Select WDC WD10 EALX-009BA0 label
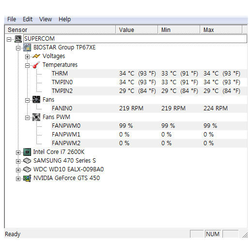Image resolution: width=252 pixels, height=242 pixels. [x=68, y=169]
